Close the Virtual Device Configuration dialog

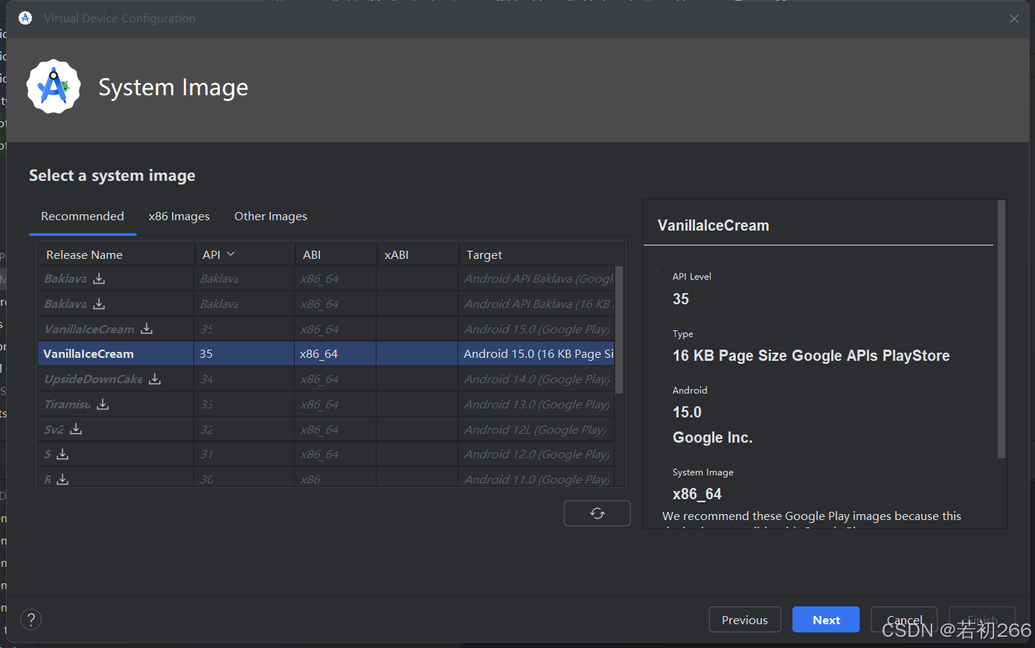[x=1014, y=19]
